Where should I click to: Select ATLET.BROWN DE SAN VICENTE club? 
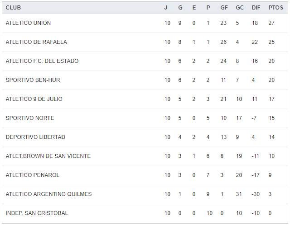(48, 156)
